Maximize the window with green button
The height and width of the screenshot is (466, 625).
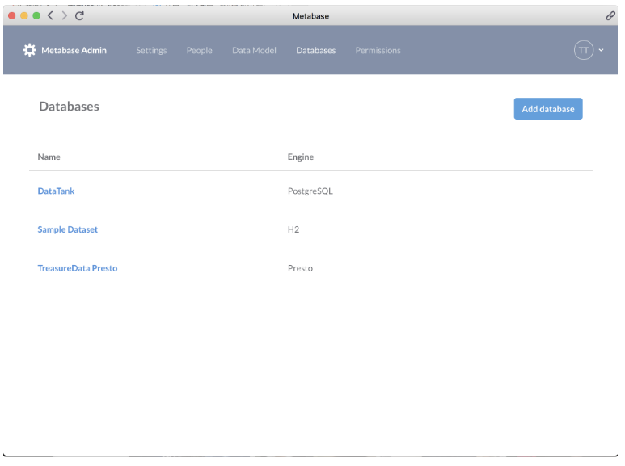point(36,15)
